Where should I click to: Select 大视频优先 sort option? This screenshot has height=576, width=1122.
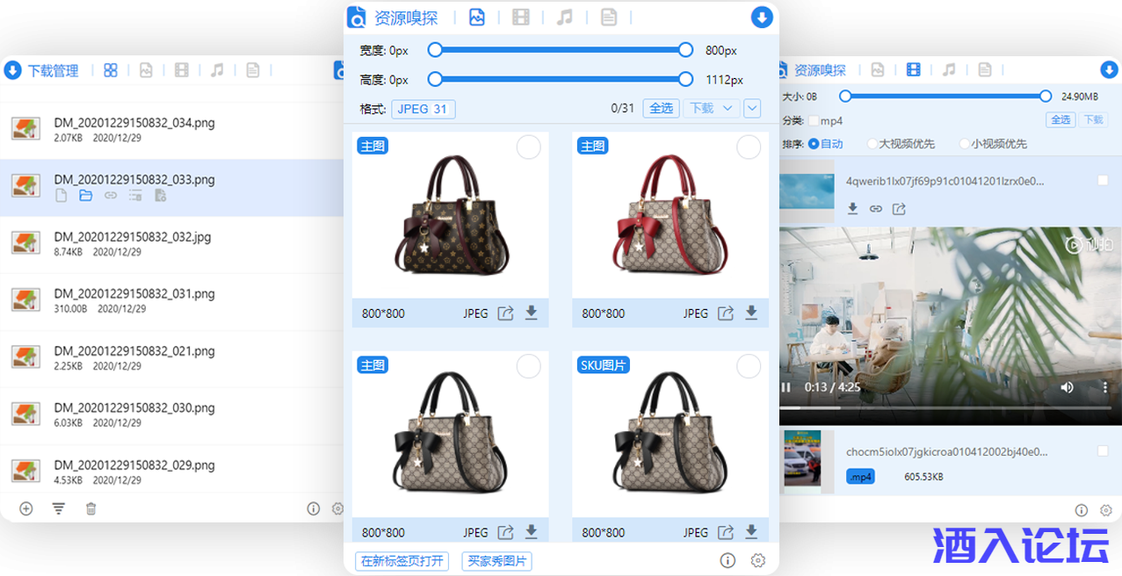click(872, 143)
